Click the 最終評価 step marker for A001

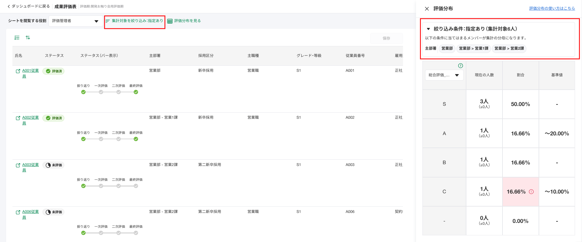pos(136,92)
